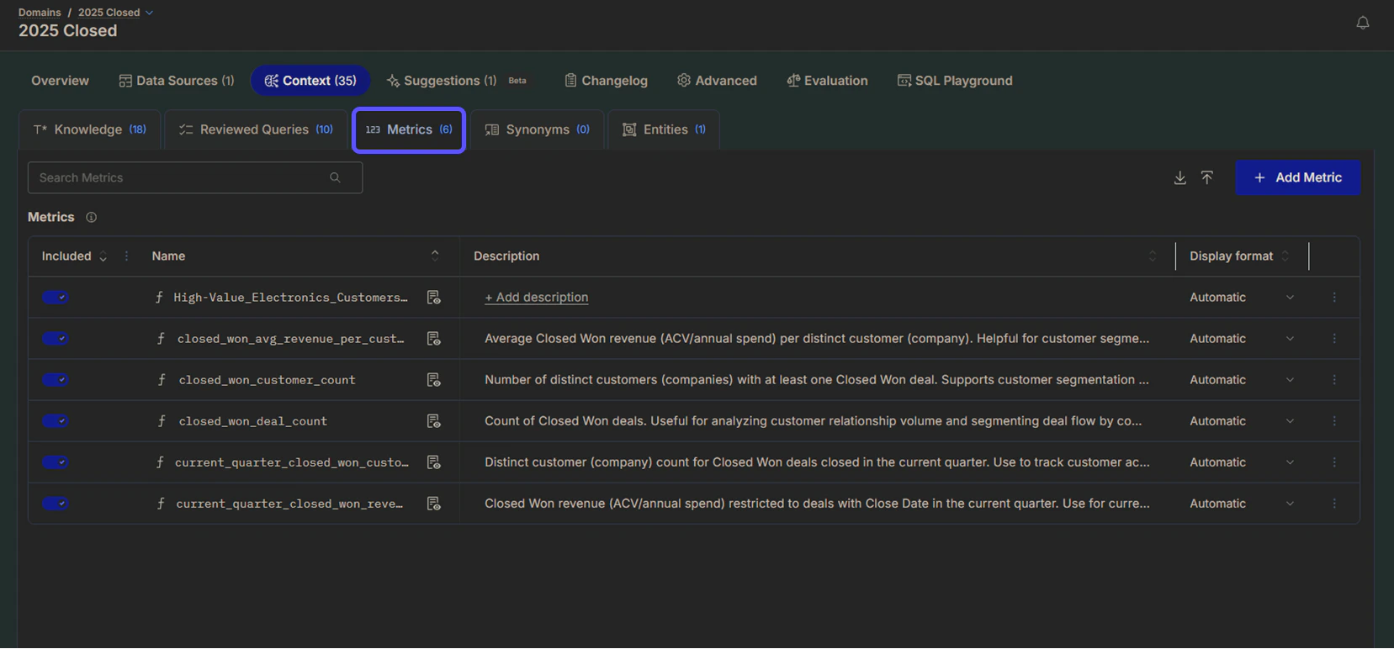Toggle Included for closed_won_customer_count
1394x649 pixels.
(56, 379)
